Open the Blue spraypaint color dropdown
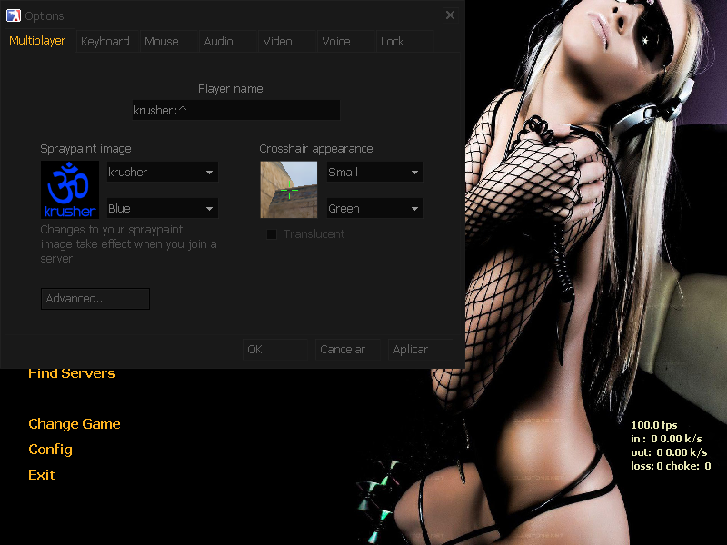Viewport: 727px width, 545px height. [162, 209]
